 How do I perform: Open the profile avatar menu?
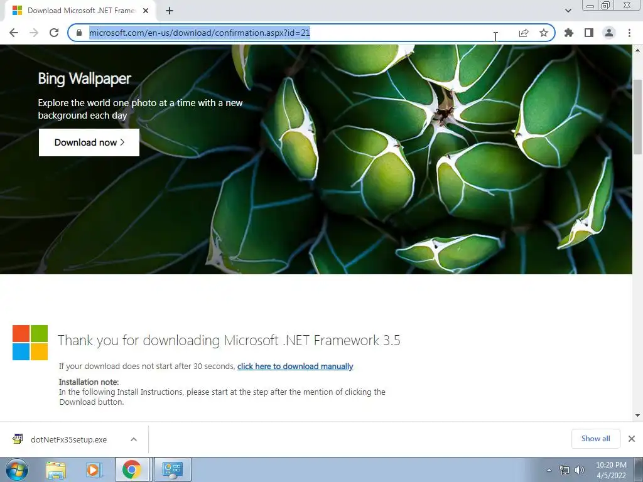point(609,33)
